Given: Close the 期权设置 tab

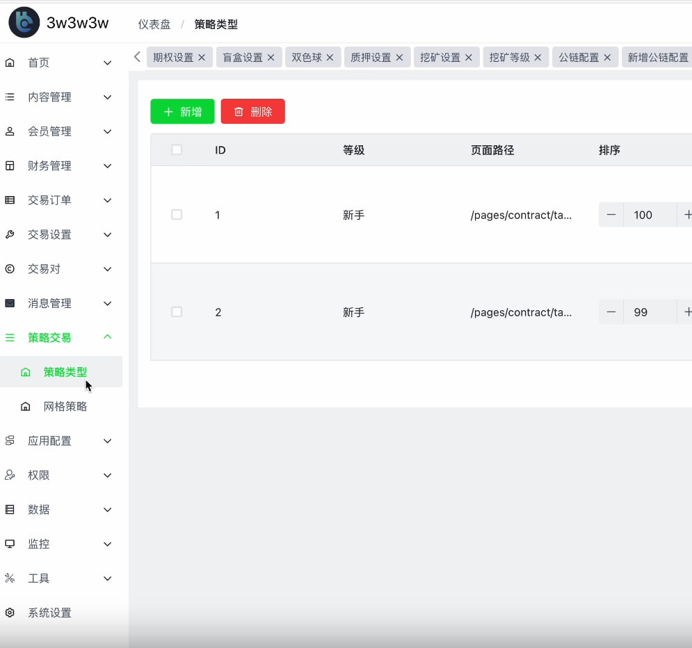Looking at the screenshot, I should [202, 57].
